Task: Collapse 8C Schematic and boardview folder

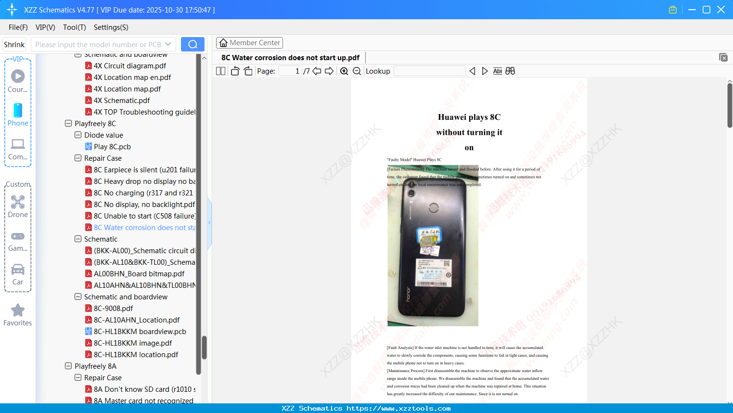Action: [78, 297]
